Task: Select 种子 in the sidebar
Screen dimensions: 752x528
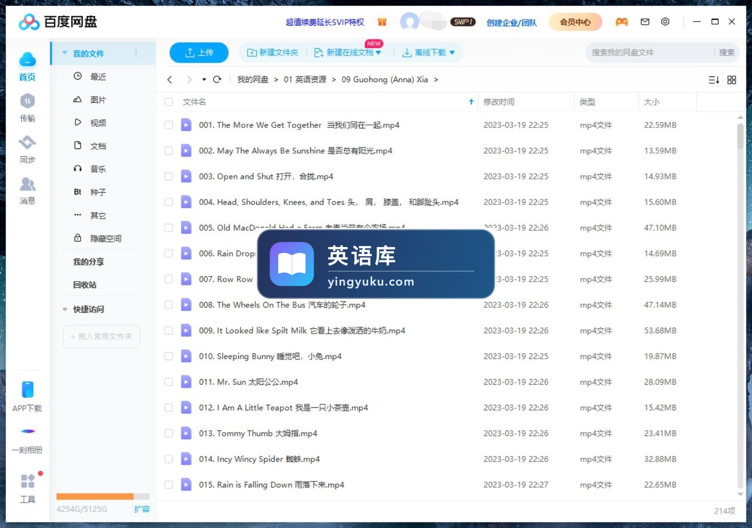Action: (98, 192)
